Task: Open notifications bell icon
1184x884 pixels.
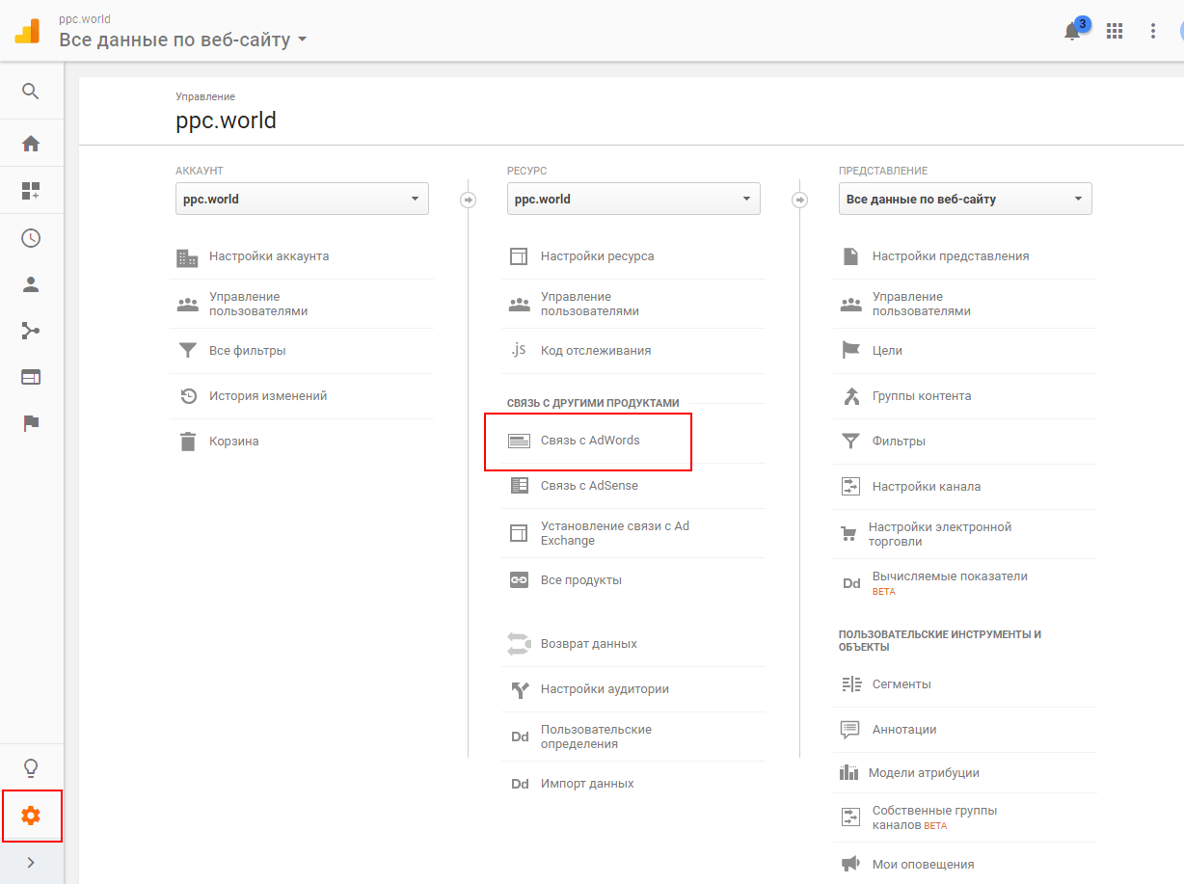Action: tap(1072, 31)
